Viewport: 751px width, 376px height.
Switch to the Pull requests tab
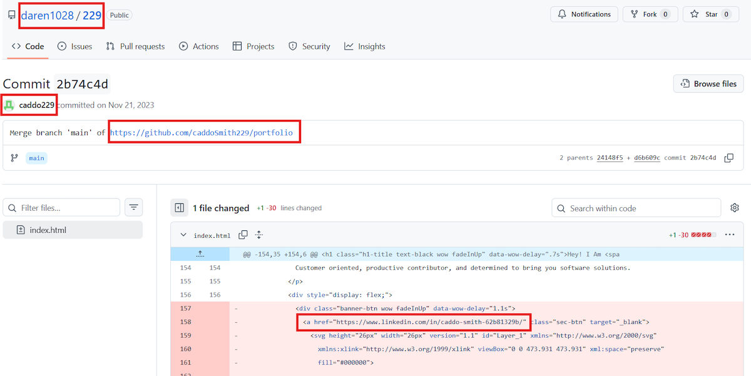click(x=135, y=46)
